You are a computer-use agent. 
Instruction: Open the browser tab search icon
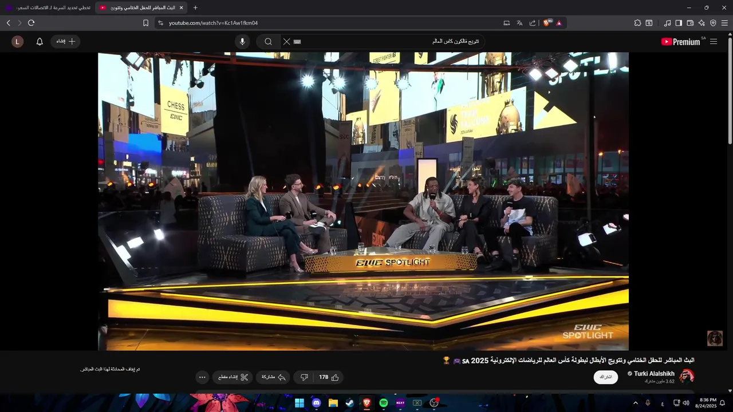649,23
